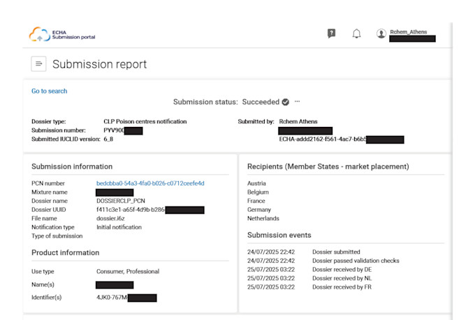The width and height of the screenshot is (475, 320).
Task: Select the submission number PYV900 value
Action: tap(114, 130)
